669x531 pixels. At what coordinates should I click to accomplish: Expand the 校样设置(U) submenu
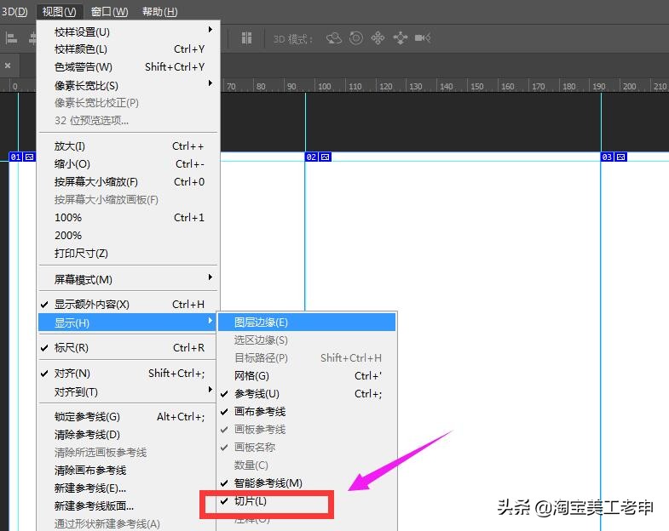pyautogui.click(x=129, y=31)
